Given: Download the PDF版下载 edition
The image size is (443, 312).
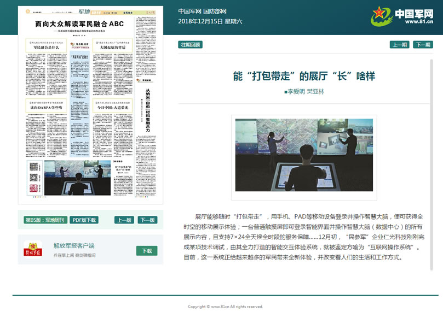Looking at the screenshot, I should [x=84, y=220].
